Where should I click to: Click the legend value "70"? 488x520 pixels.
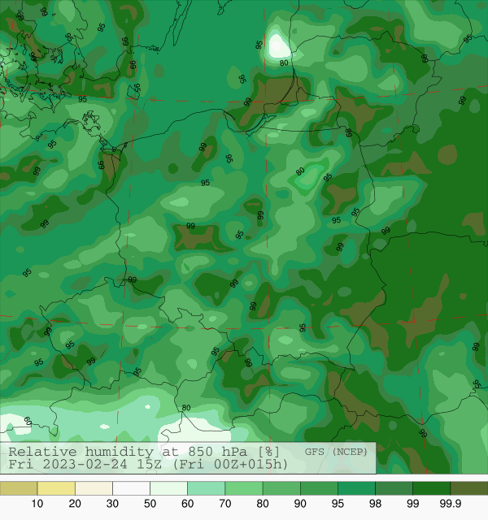tap(224, 504)
